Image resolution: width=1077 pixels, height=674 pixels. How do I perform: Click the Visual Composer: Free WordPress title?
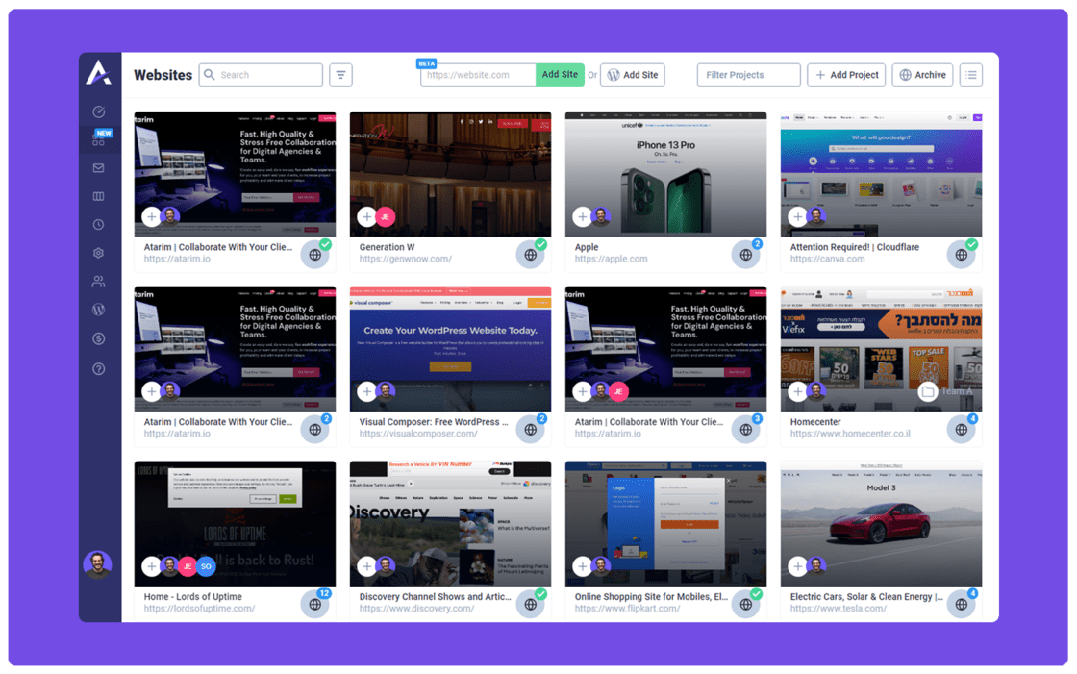(x=434, y=422)
